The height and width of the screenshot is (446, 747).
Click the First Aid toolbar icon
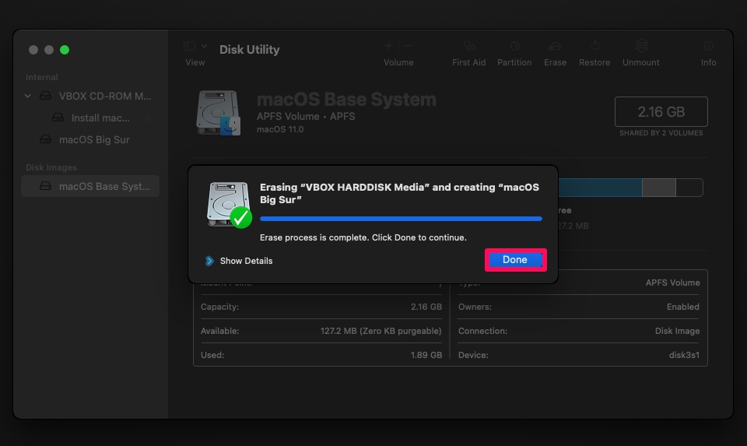pyautogui.click(x=469, y=46)
